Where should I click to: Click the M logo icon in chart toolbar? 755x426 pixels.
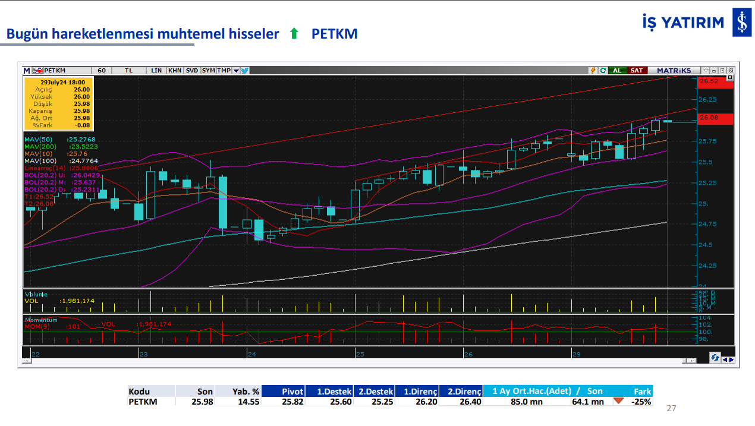27,70
